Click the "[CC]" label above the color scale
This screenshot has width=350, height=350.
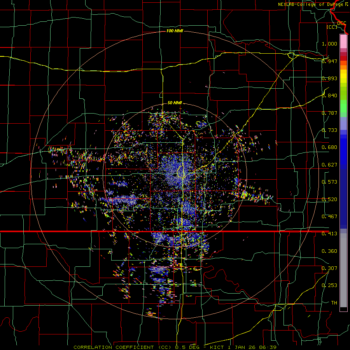click(x=332, y=27)
